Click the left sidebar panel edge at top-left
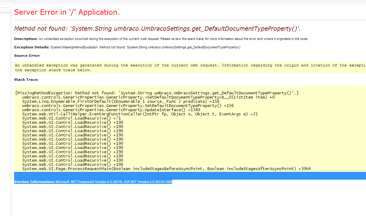The image size is (366, 216). pos(5,11)
